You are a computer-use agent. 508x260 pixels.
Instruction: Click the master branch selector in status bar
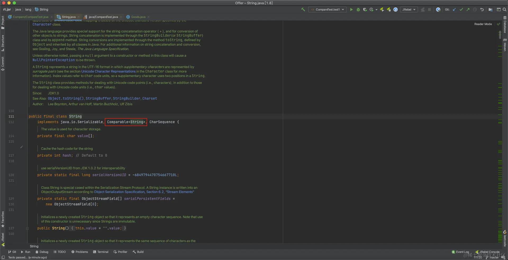[492, 257]
